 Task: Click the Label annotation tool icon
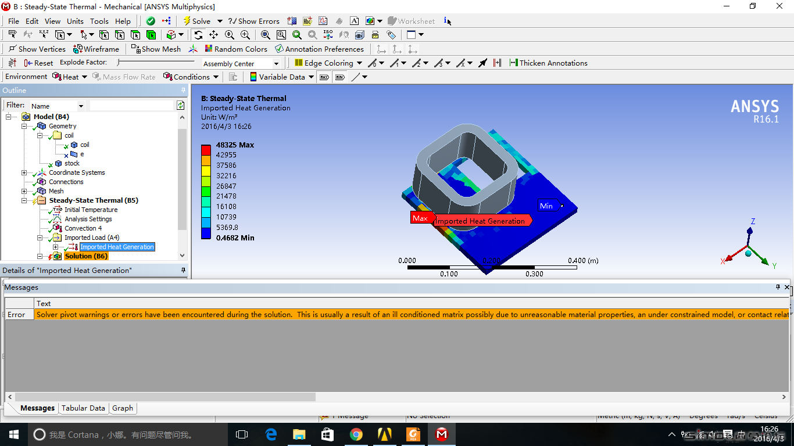(12, 35)
